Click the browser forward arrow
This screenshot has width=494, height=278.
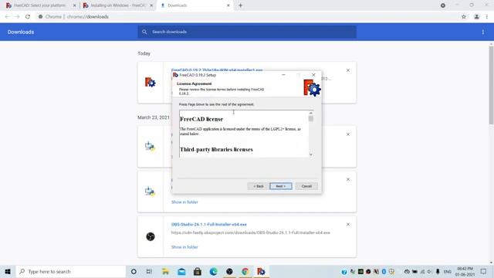click(x=17, y=17)
